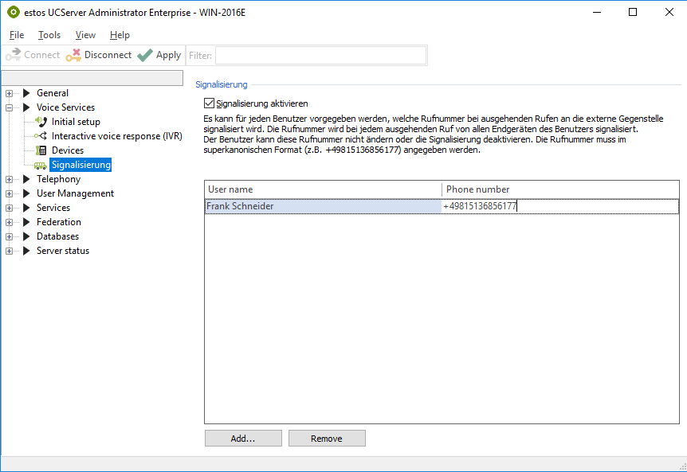Sort by the Phone number column header

click(x=559, y=189)
